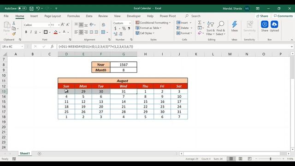295x166 pixels.
Task: Click the zoom slider handle
Action: point(271,159)
